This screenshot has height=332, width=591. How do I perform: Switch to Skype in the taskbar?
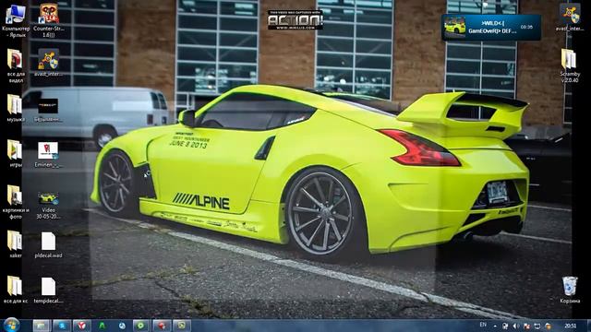(x=62, y=326)
